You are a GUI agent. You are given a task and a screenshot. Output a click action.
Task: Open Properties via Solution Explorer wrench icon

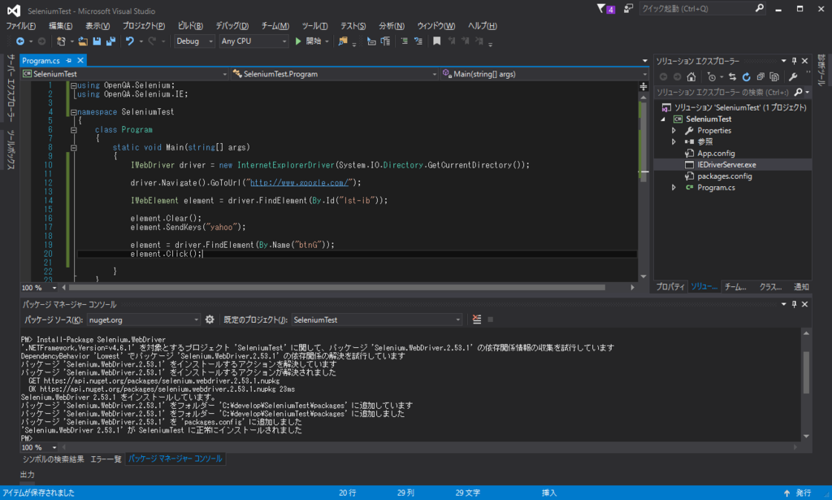[793, 77]
